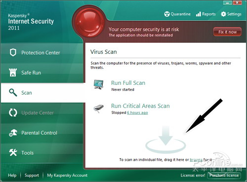This screenshot has height=182, width=247.
Task: Click the Quarantine radiation icon
Action: click(x=167, y=14)
